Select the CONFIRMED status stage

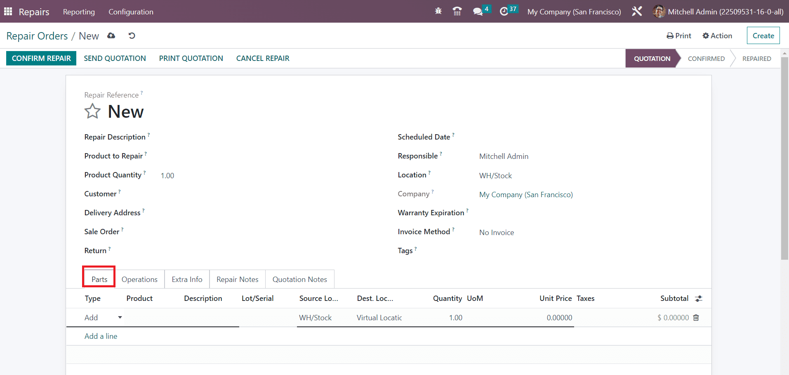point(706,58)
